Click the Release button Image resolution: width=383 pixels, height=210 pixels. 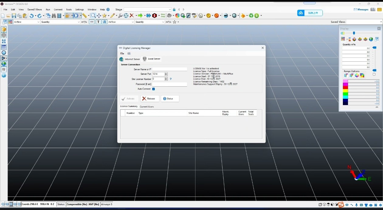pyautogui.click(x=150, y=98)
